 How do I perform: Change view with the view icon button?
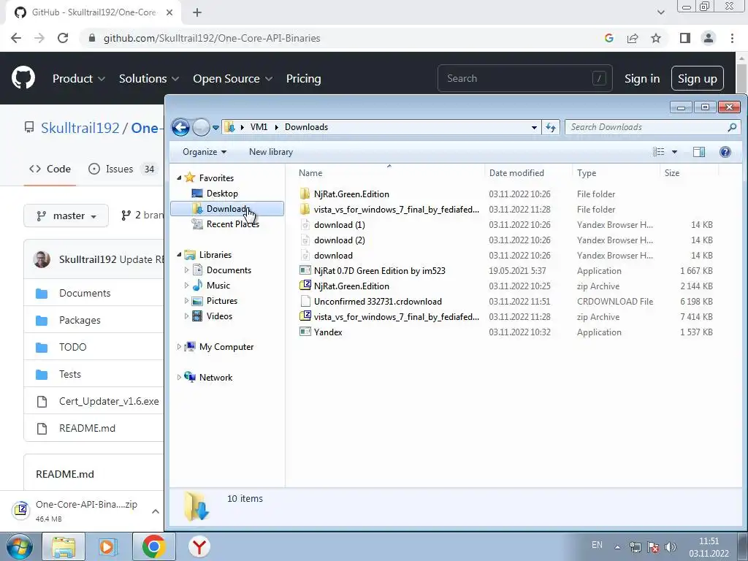pos(658,152)
